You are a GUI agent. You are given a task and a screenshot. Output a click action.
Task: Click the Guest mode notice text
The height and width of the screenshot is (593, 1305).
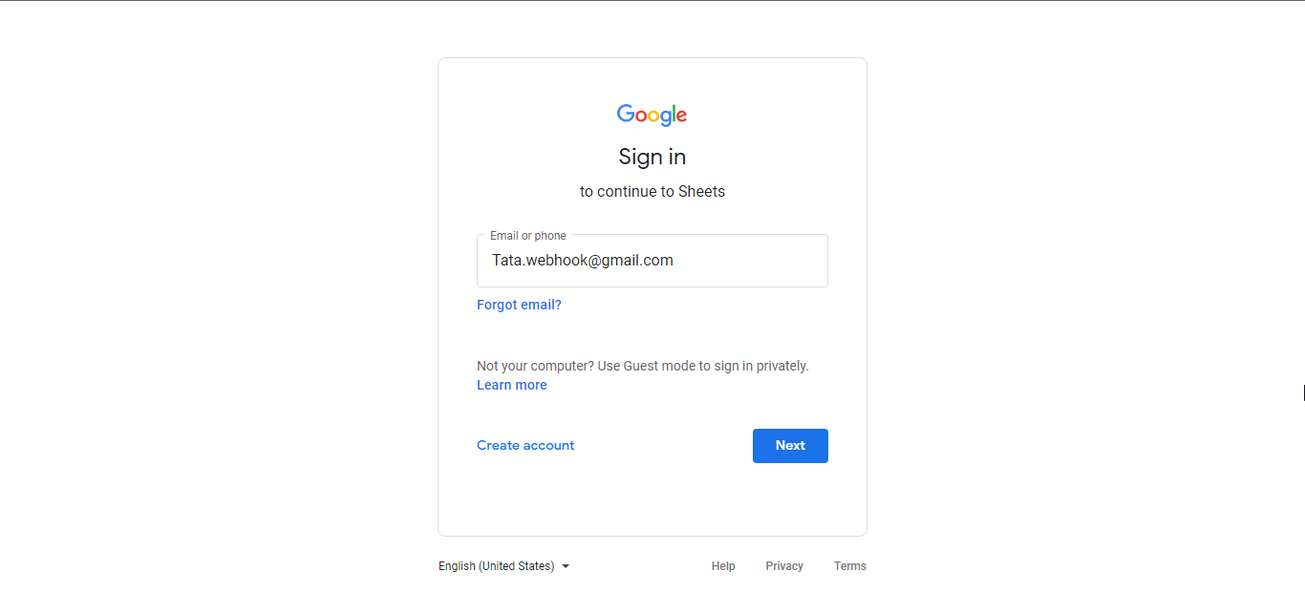pos(643,366)
